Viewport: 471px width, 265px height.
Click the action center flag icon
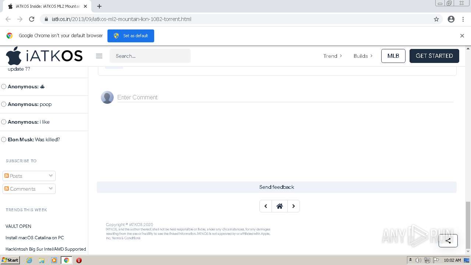tap(436, 260)
